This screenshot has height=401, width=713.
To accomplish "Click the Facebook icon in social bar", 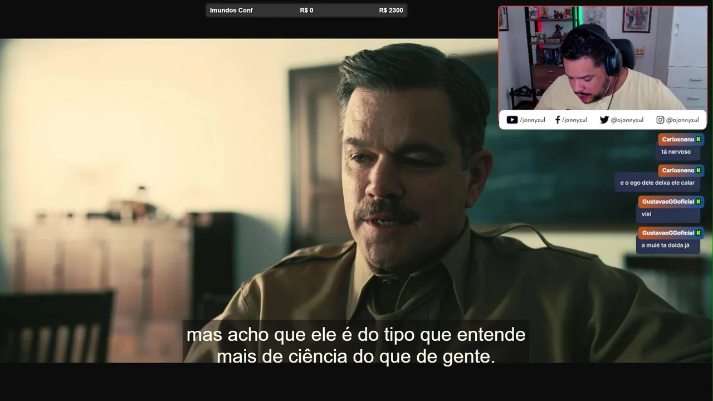I will pos(558,120).
